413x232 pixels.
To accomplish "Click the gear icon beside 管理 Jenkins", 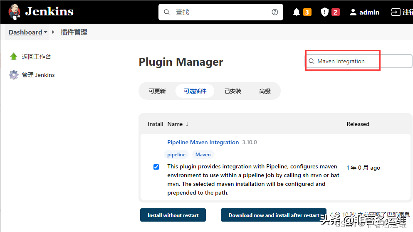I will pos(14,75).
